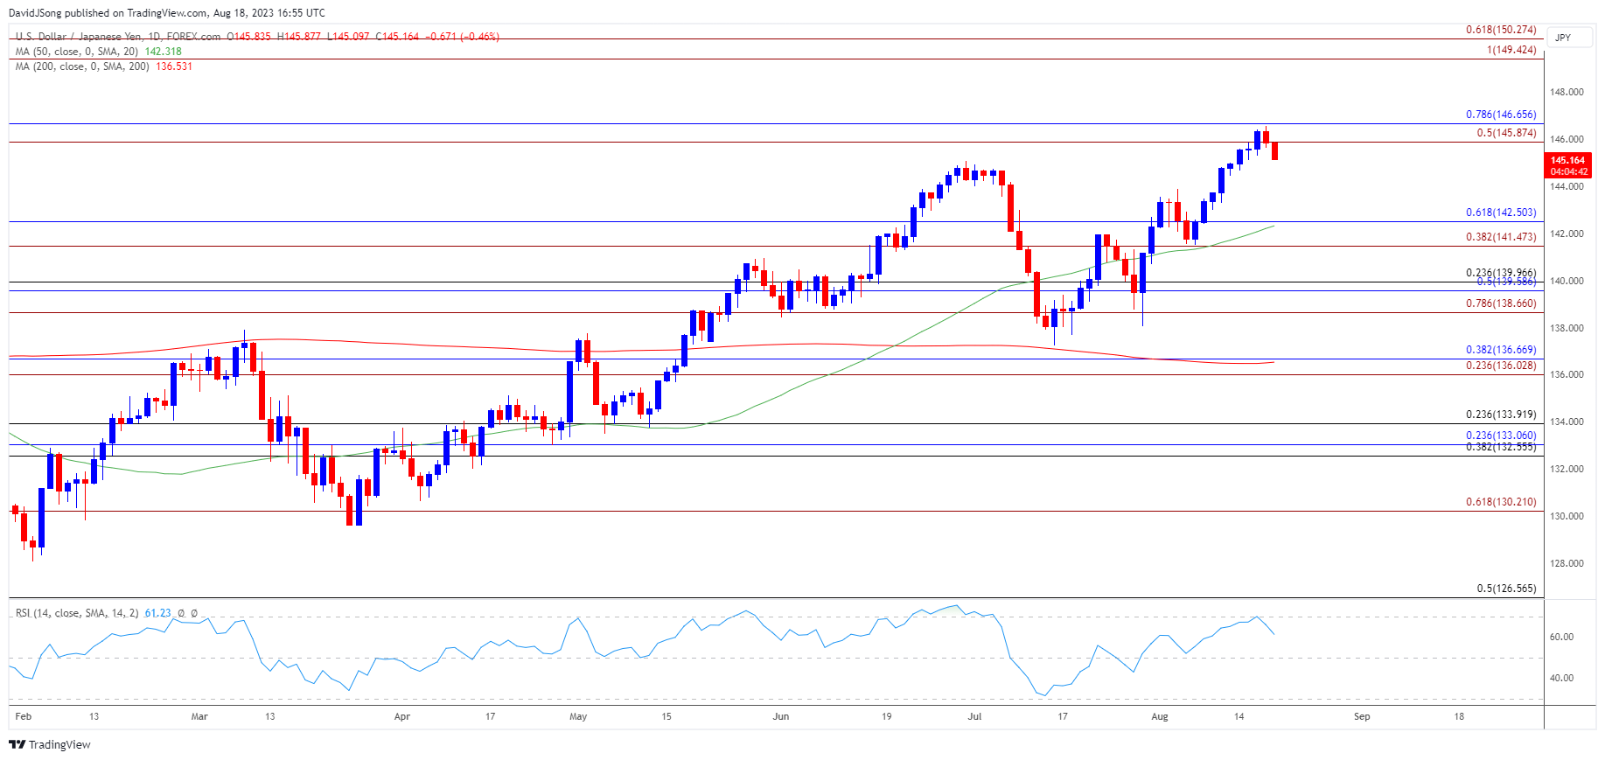Viewport: 1605px width, 760px height.
Task: Click the 0.382(141.473) Fibonacci label
Action: 1501,237
